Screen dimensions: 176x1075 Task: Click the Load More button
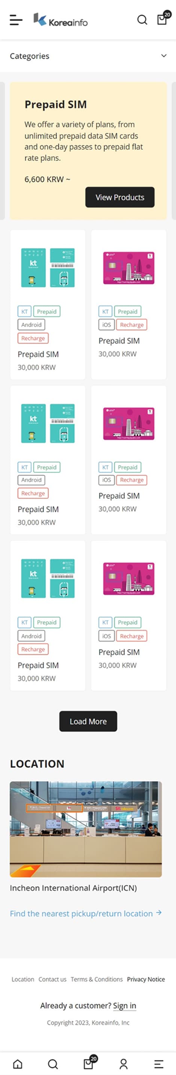pyautogui.click(x=88, y=721)
